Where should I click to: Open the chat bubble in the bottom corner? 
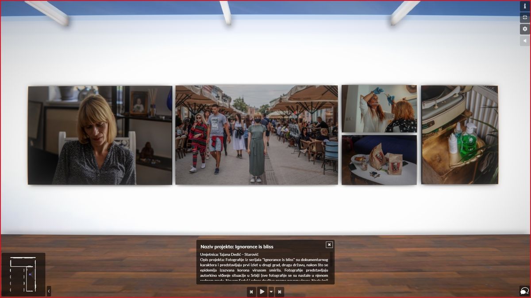click(523, 290)
